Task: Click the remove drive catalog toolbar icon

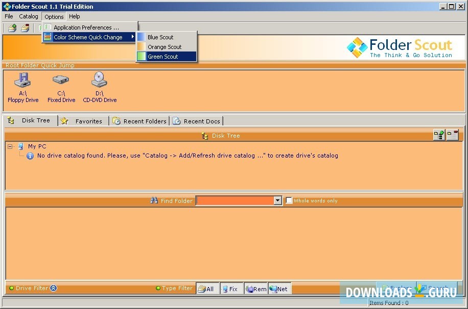Action: pyautogui.click(x=26, y=28)
